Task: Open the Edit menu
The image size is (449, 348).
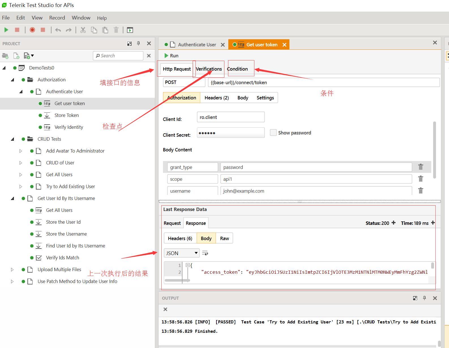Action: point(21,18)
